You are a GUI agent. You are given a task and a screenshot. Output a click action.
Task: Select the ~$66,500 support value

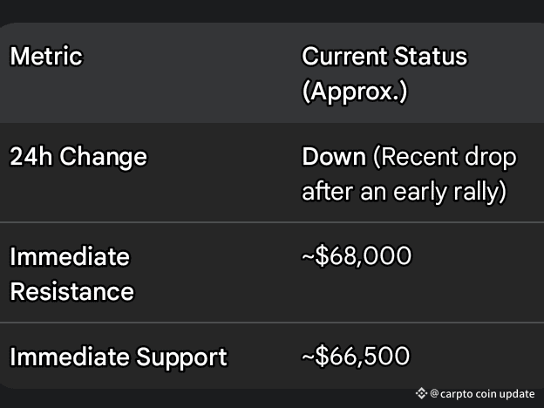click(356, 357)
